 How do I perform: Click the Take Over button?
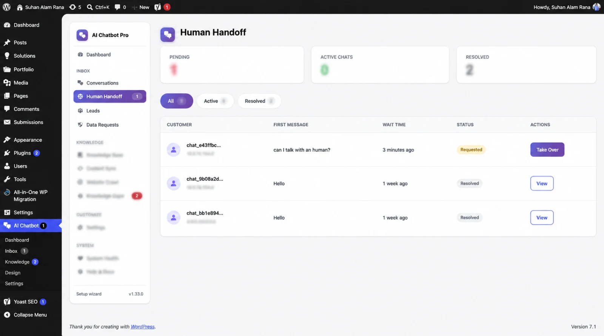[x=547, y=150]
